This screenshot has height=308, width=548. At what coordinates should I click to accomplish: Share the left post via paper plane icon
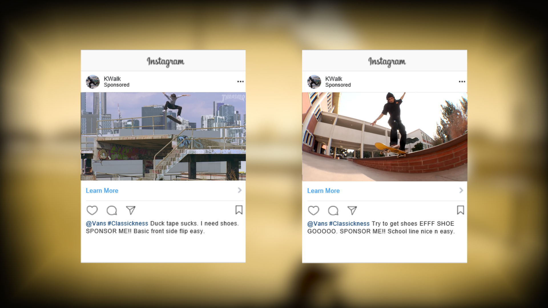tap(131, 210)
